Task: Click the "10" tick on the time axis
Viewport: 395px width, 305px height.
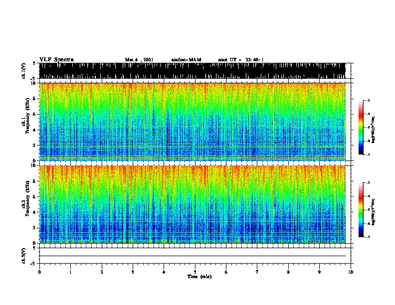Action: click(x=351, y=272)
